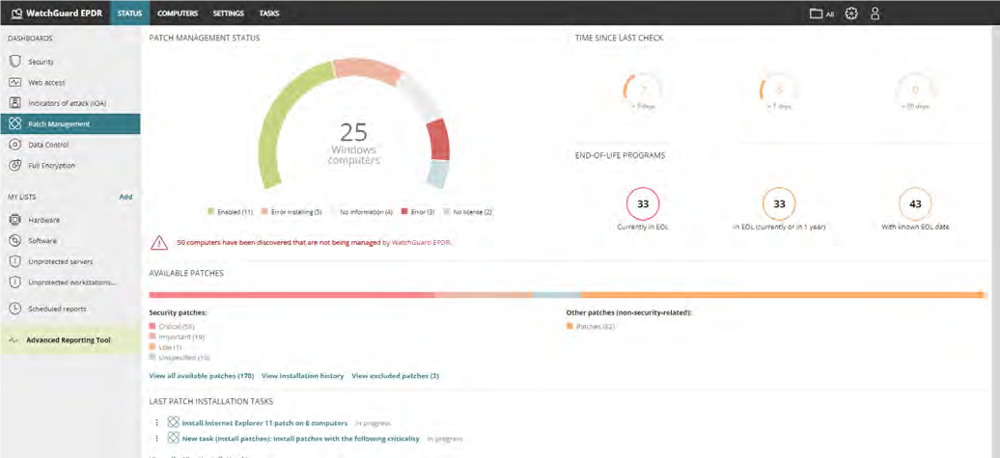1000x458 pixels.
Task: Switch to the STATUS tab
Action: tap(129, 13)
